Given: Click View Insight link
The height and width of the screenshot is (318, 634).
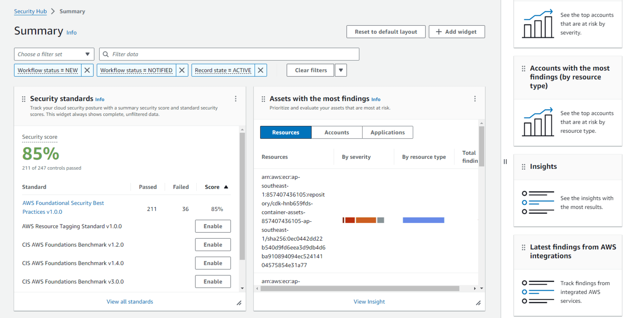Looking at the screenshot, I should point(369,302).
